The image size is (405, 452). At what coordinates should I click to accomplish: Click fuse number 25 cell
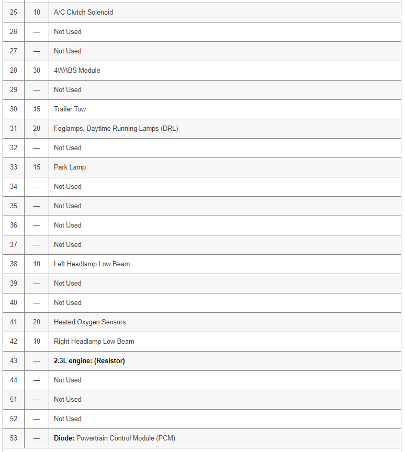tap(14, 13)
